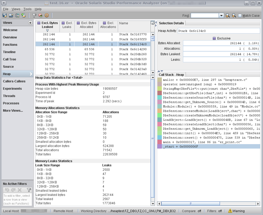
Task: Click the funnel Filter icon in toolbar
Action: [34, 15]
